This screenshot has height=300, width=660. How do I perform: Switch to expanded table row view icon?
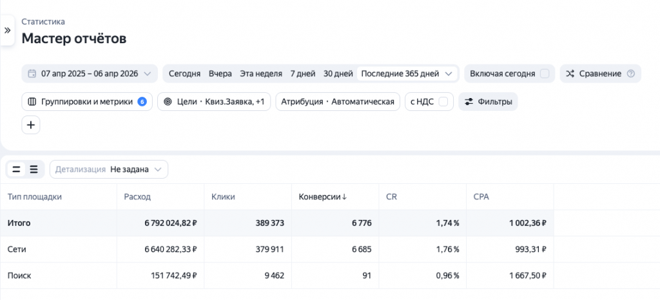(34, 170)
